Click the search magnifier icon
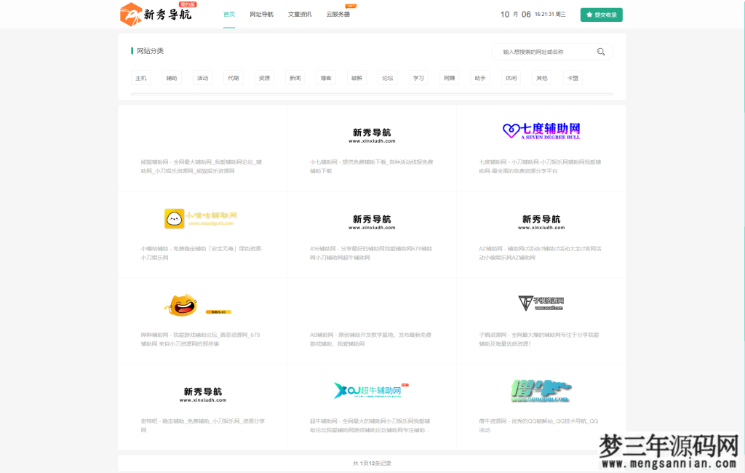 [x=599, y=52]
